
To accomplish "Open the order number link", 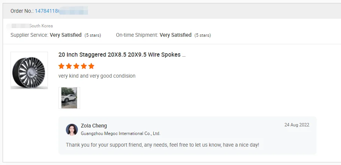I will coord(47,11).
